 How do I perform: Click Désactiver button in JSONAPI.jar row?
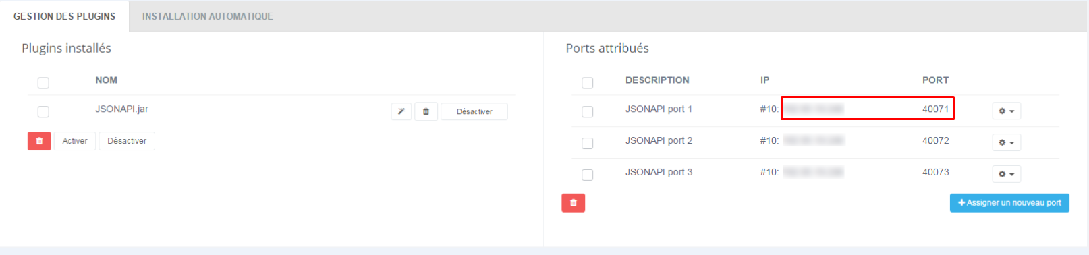click(x=474, y=111)
